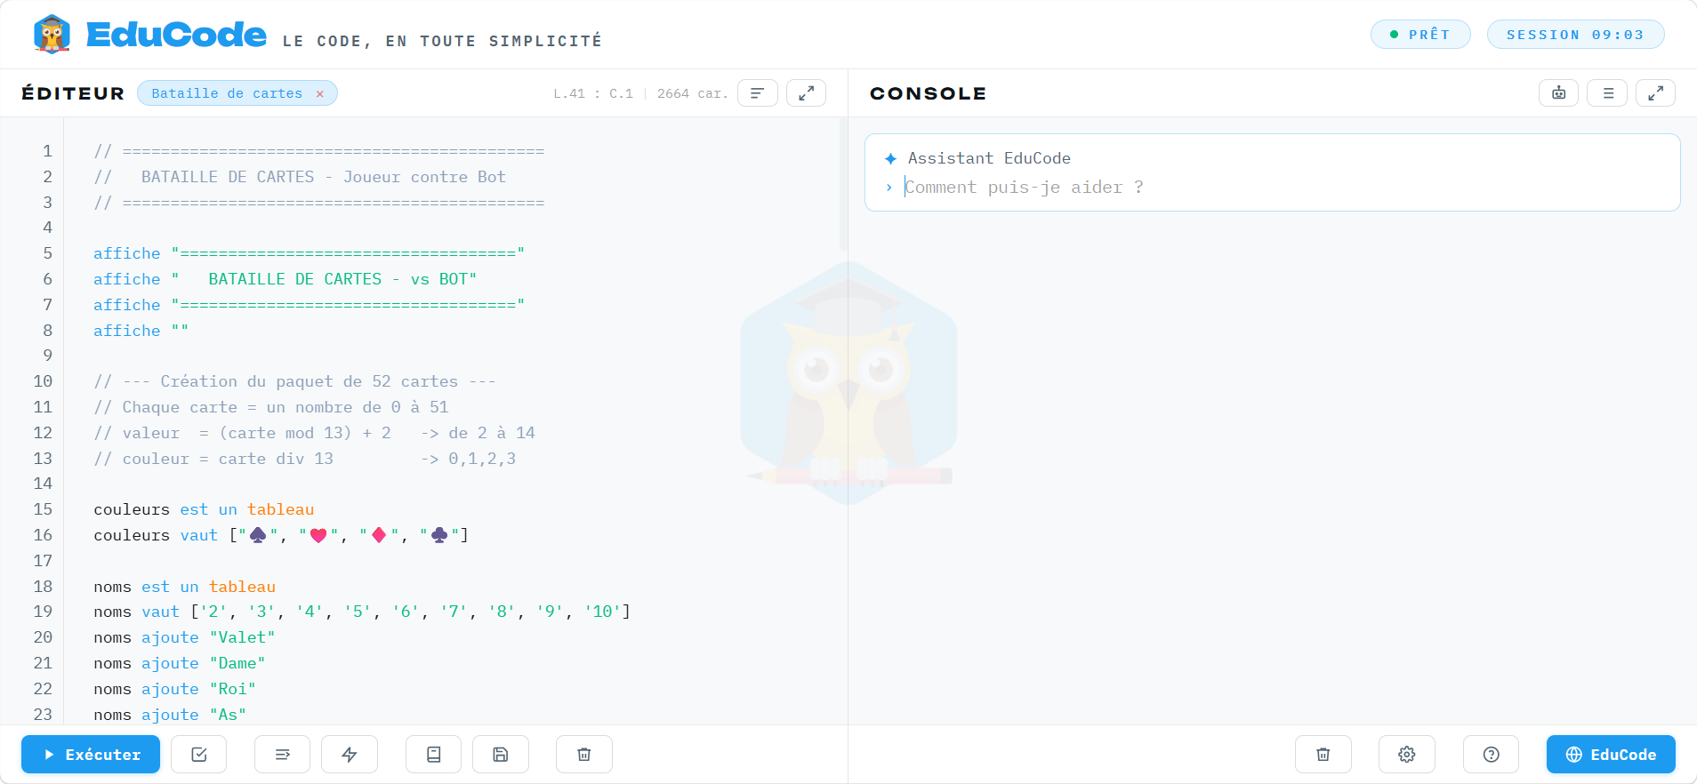Screen dimensions: 1697x784
Task: Toggle the assistant robot icon in console header
Action: coord(1559,93)
